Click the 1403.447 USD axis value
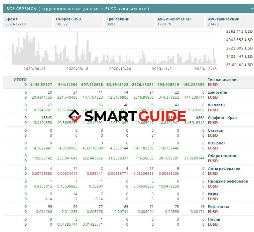Viewport: 254px width, 232px height. (239, 56)
